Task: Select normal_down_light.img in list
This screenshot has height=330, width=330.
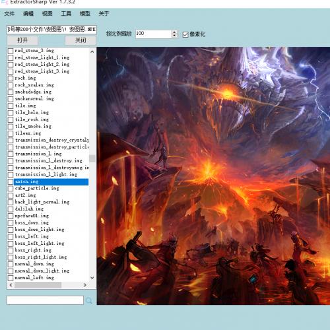Action: coord(42,271)
